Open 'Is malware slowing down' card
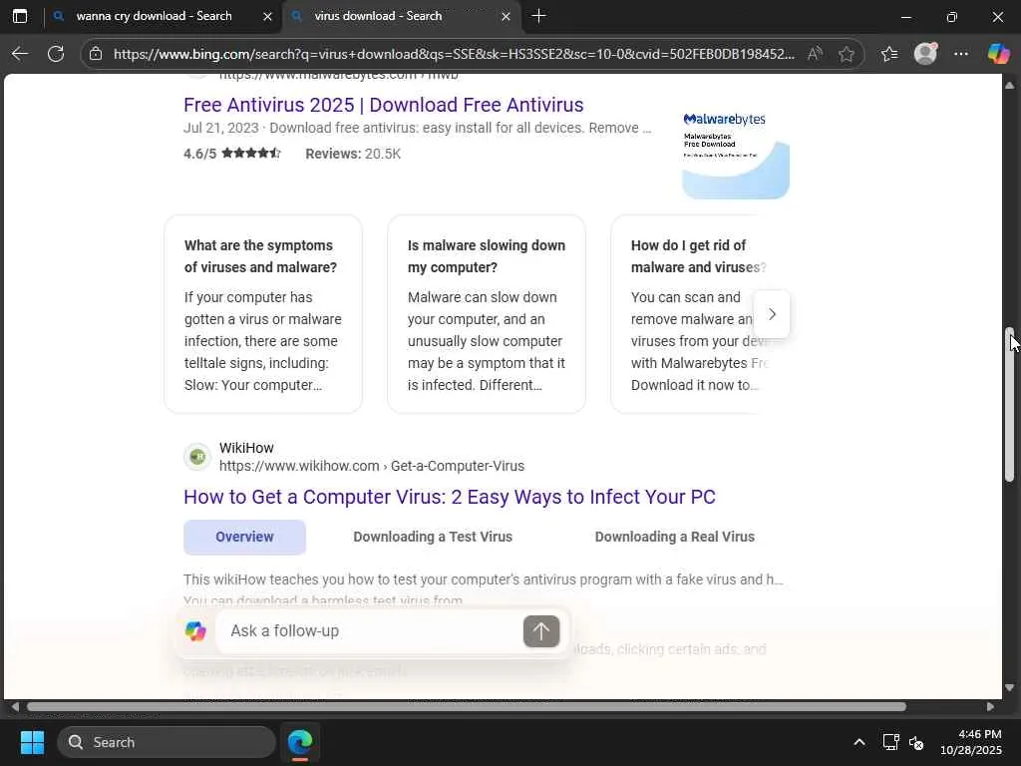Screen dimensions: 1021x766 click(487, 314)
